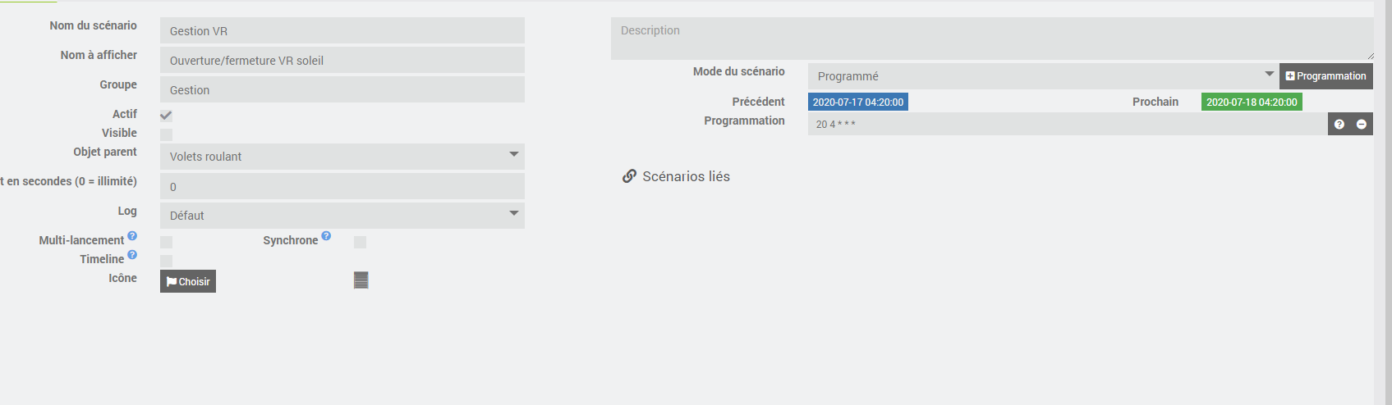This screenshot has width=1392, height=405.
Task: Click the roller shutter icon preview
Action: 361,280
